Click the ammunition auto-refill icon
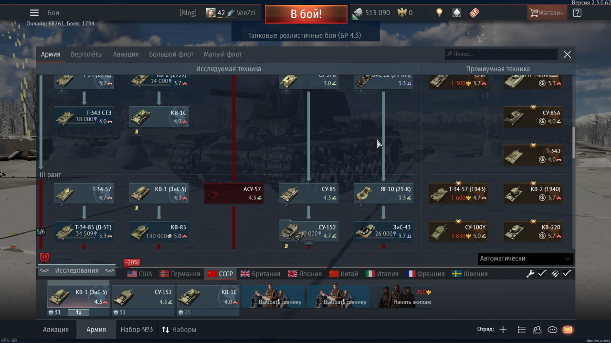The width and height of the screenshot is (611, 343). (x=555, y=273)
